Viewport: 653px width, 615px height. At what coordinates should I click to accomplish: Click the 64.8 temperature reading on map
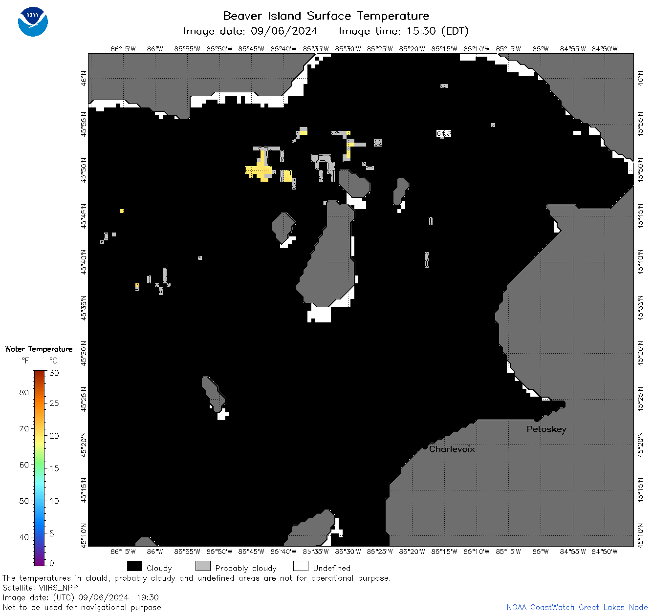(444, 133)
